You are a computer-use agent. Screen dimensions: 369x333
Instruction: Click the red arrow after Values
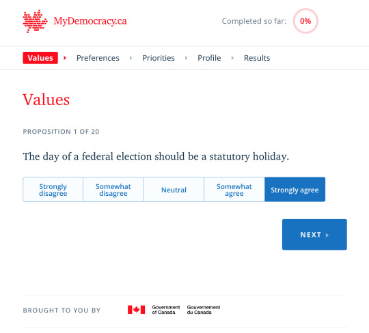coord(65,58)
